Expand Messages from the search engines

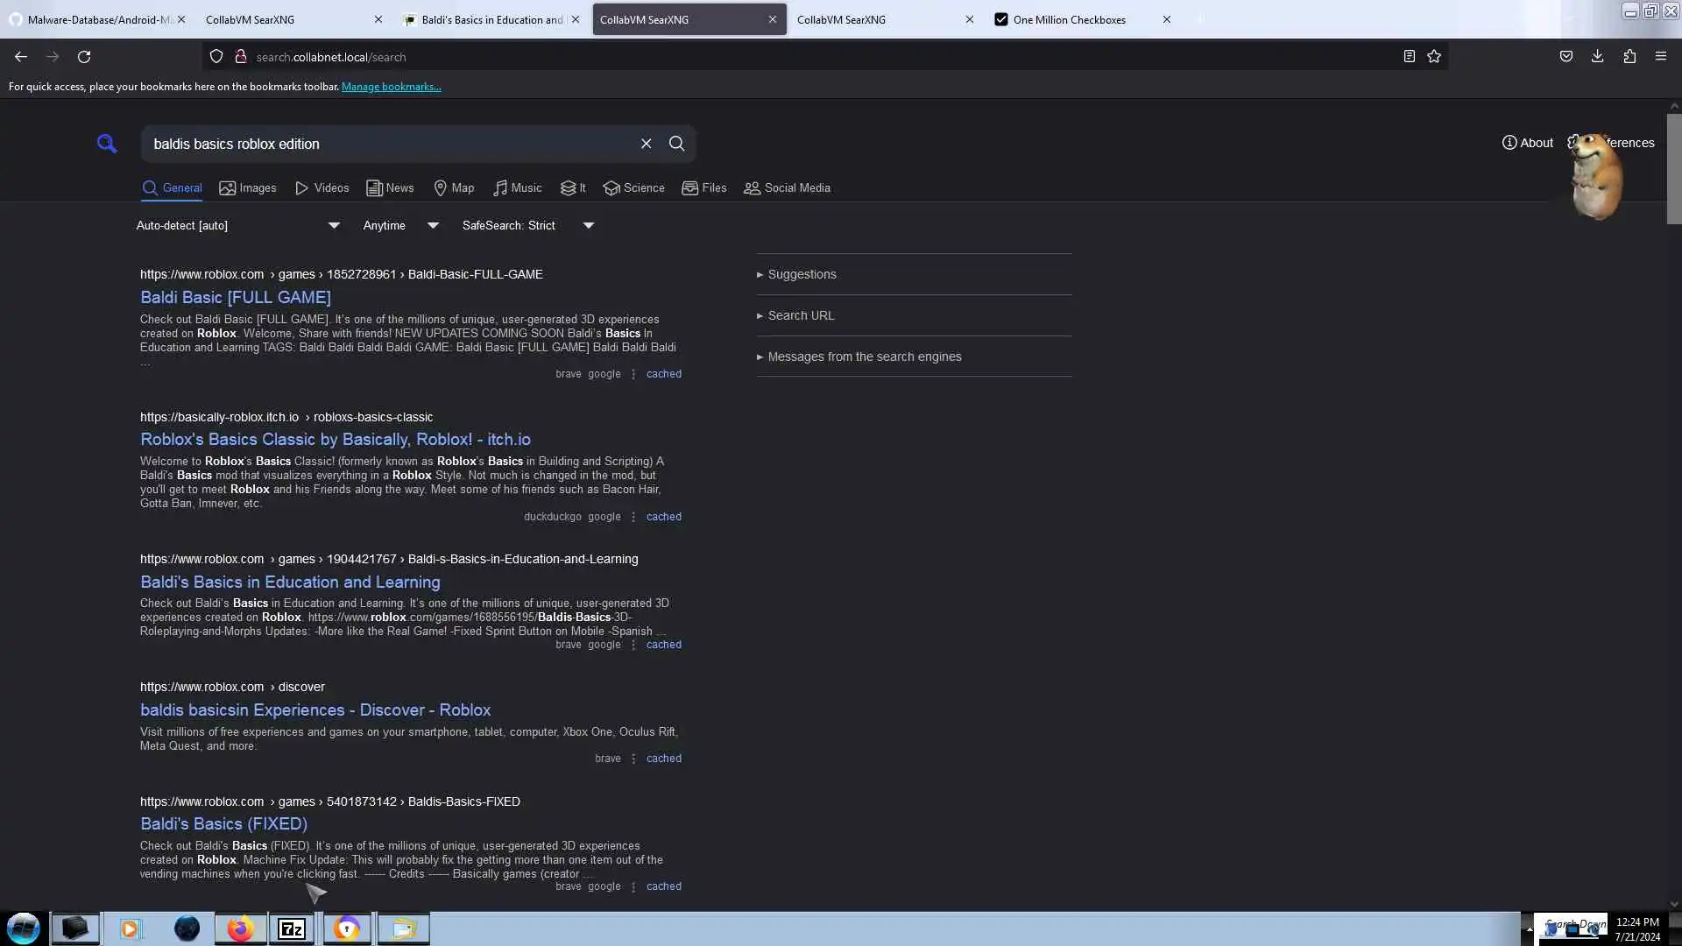(863, 357)
